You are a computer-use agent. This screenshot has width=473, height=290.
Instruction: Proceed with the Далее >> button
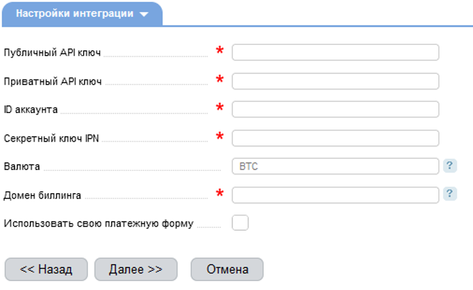pos(136,269)
